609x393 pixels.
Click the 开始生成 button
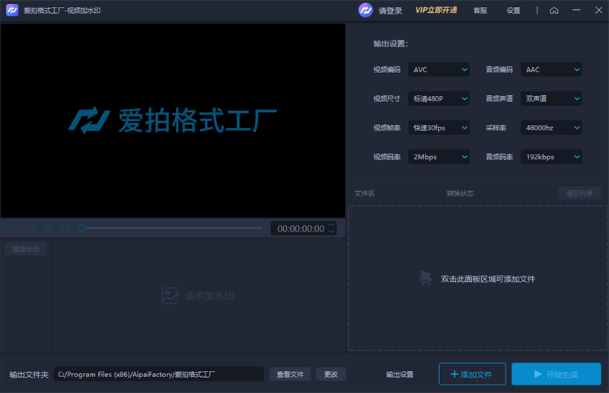(x=556, y=374)
